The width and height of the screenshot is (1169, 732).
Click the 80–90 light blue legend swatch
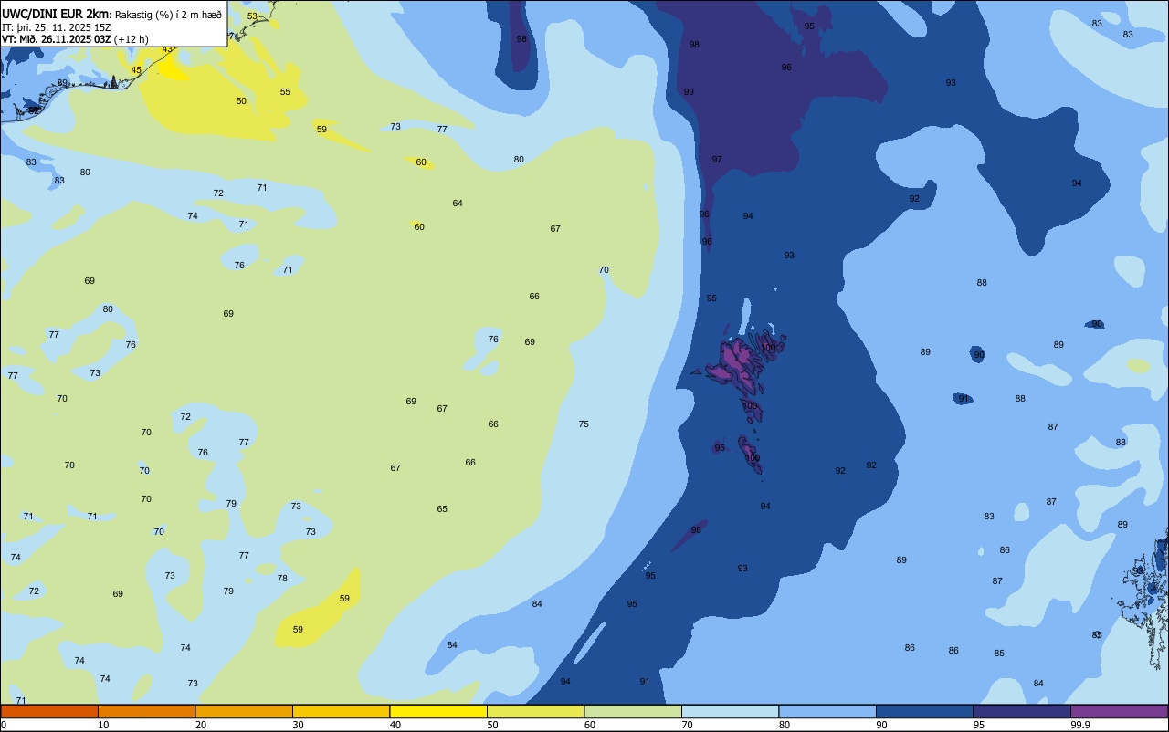click(827, 711)
